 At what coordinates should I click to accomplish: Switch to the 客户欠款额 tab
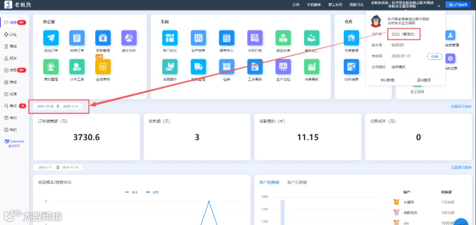click(297, 183)
